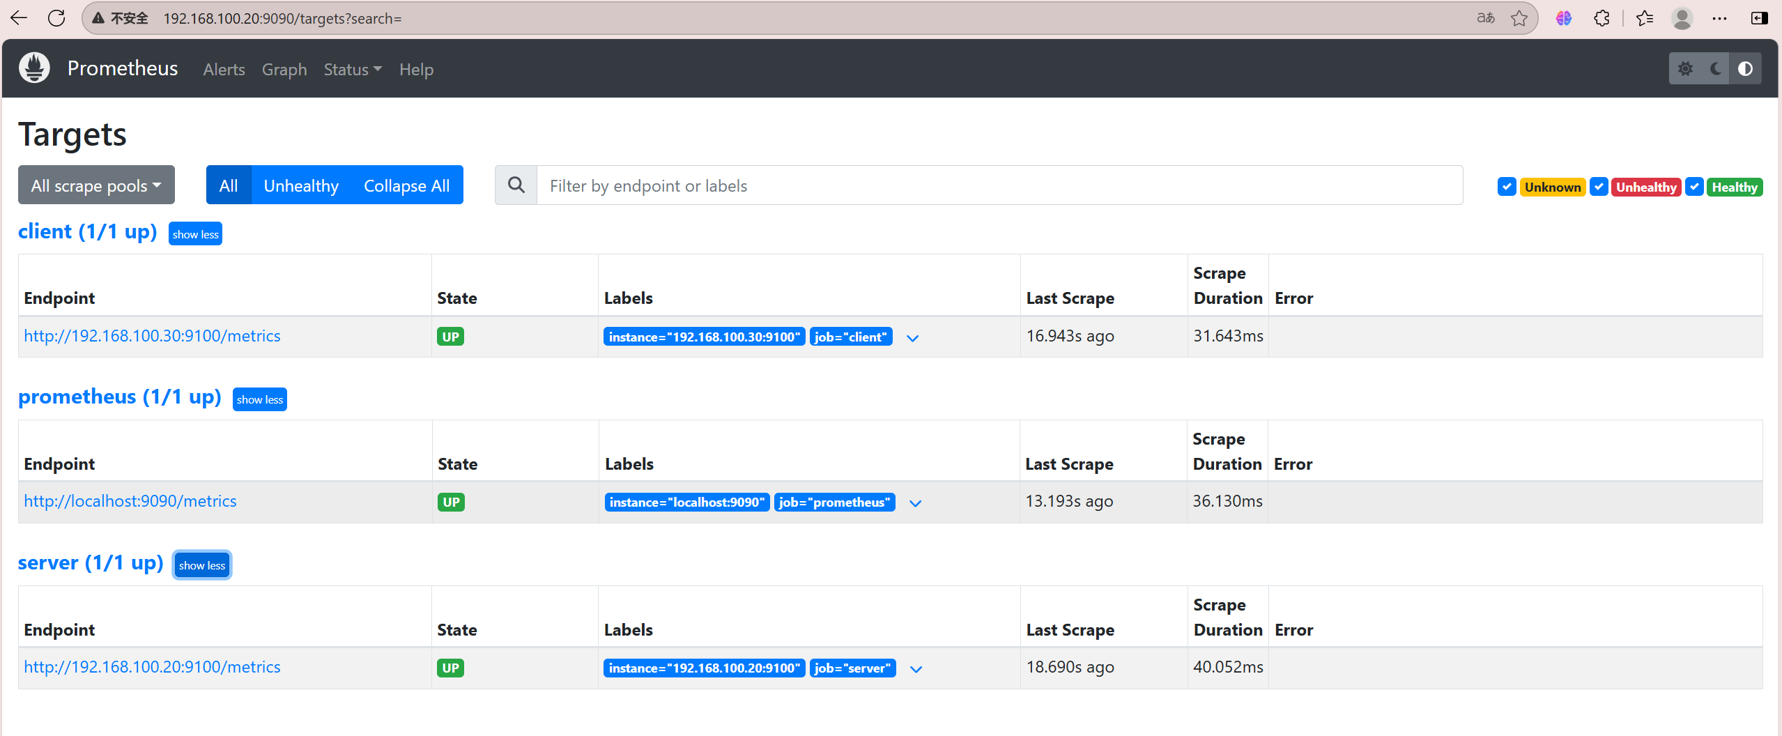The height and width of the screenshot is (736, 1782).
Task: Select the All targets filter tab
Action: pyautogui.click(x=229, y=185)
